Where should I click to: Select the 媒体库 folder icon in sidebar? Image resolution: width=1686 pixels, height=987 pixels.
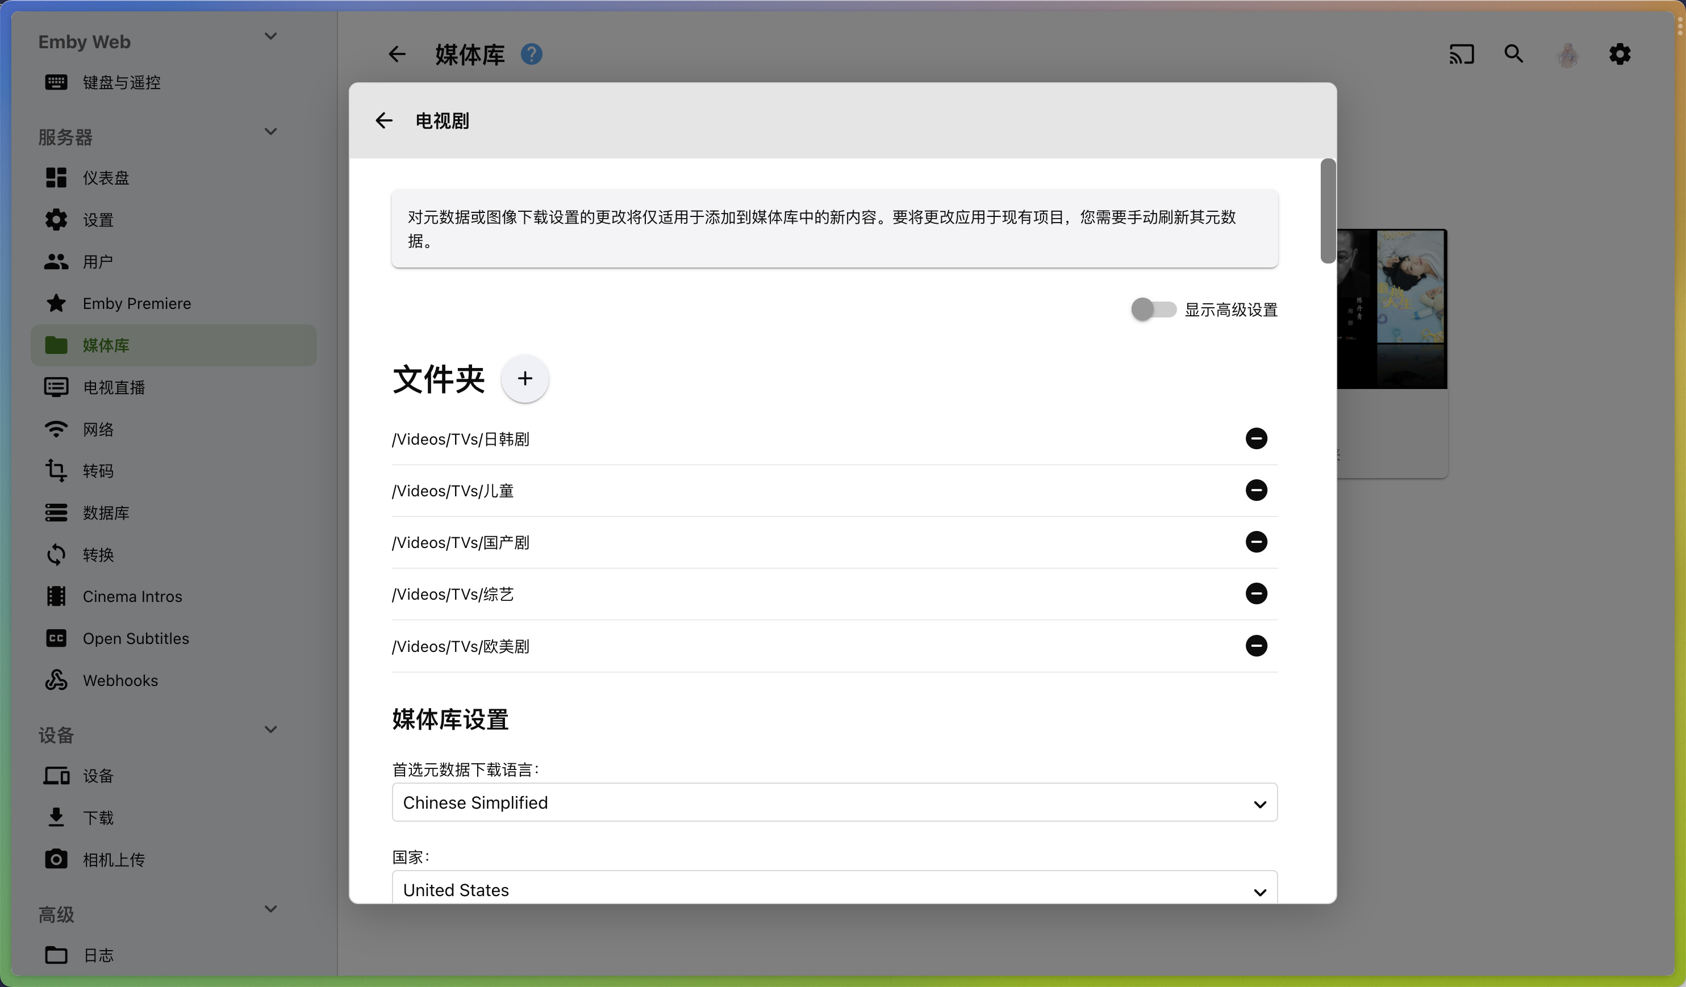click(x=56, y=345)
